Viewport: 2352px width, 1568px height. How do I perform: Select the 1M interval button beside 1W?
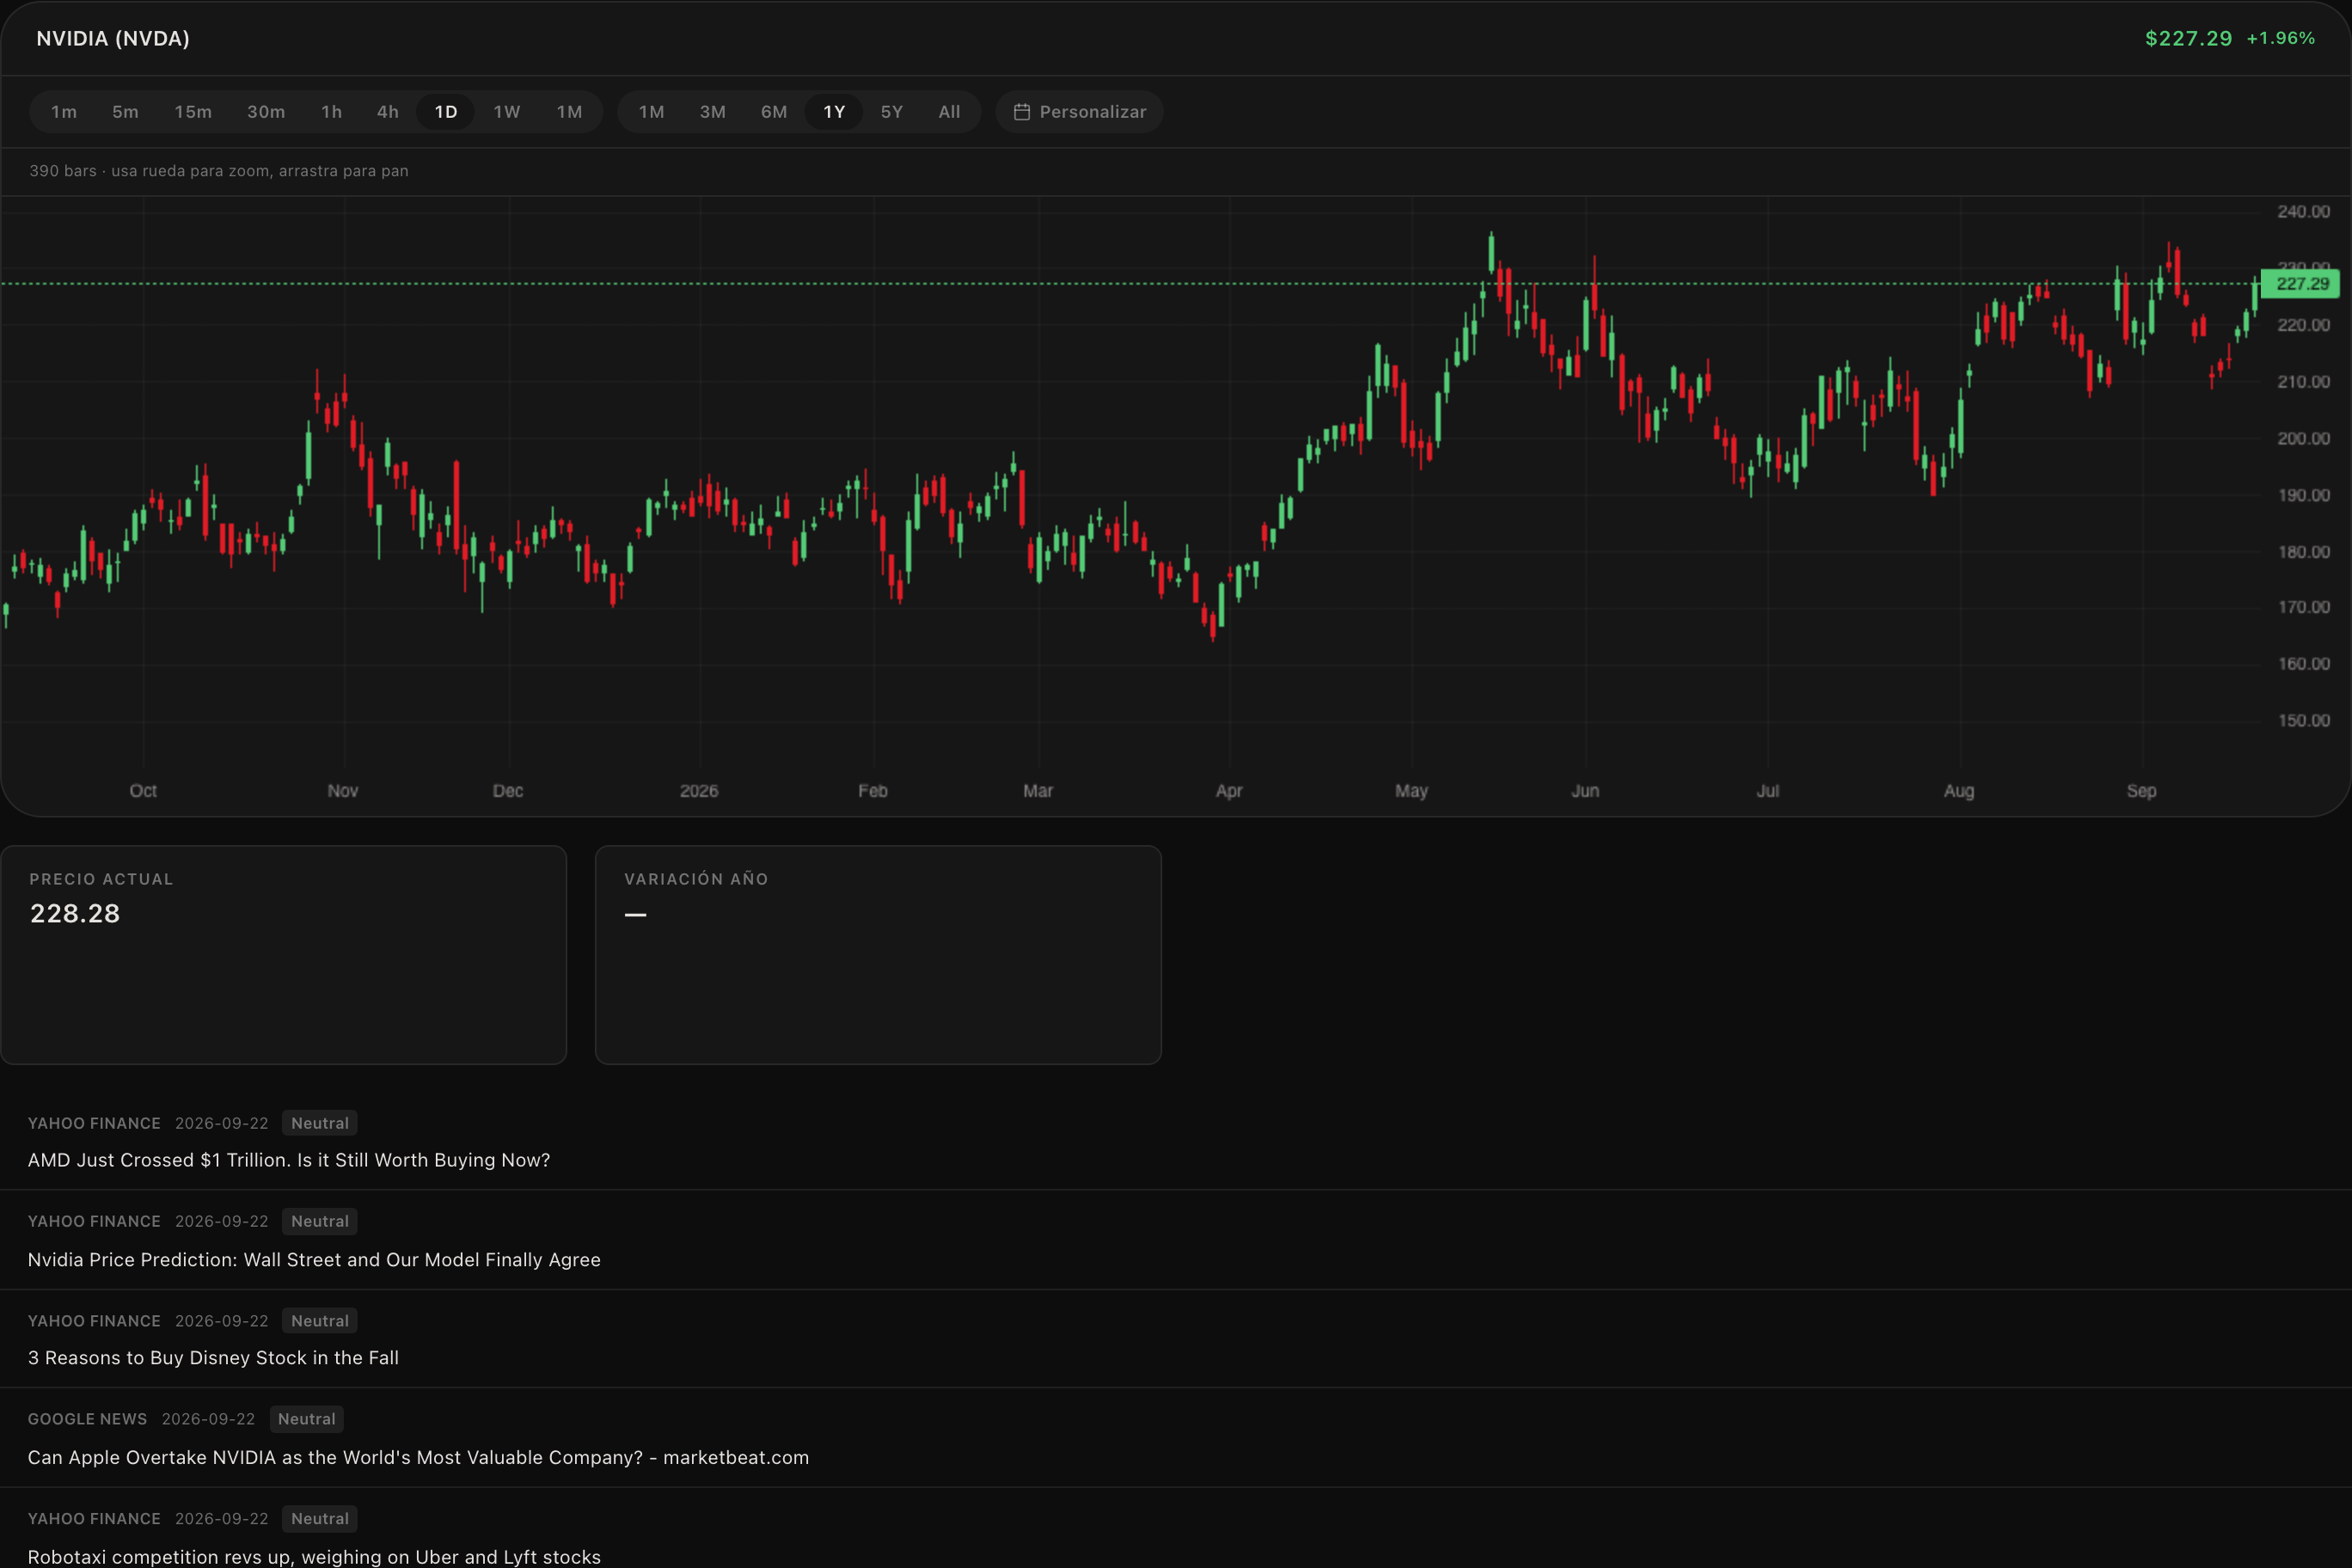click(x=569, y=112)
